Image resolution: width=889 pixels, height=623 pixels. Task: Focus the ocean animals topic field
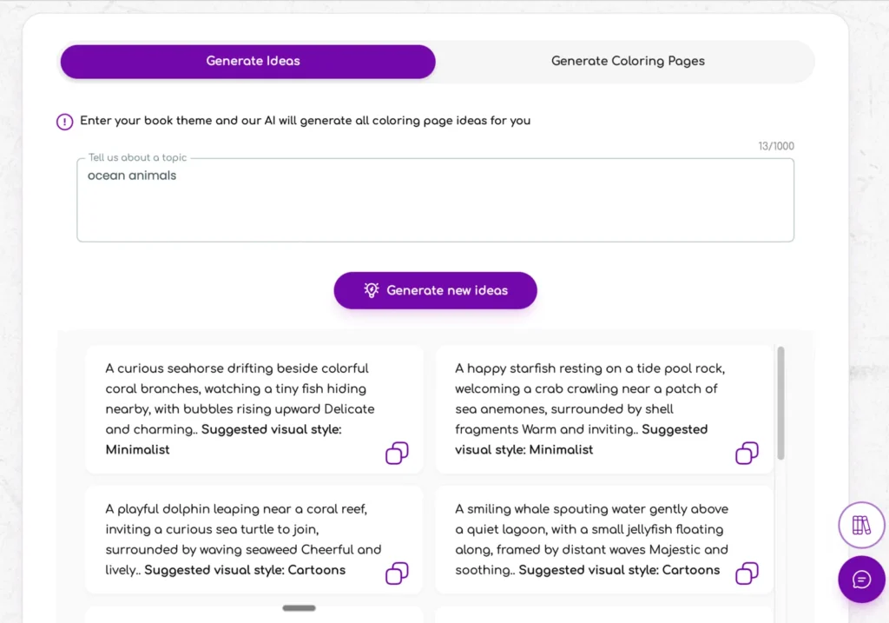click(434, 204)
